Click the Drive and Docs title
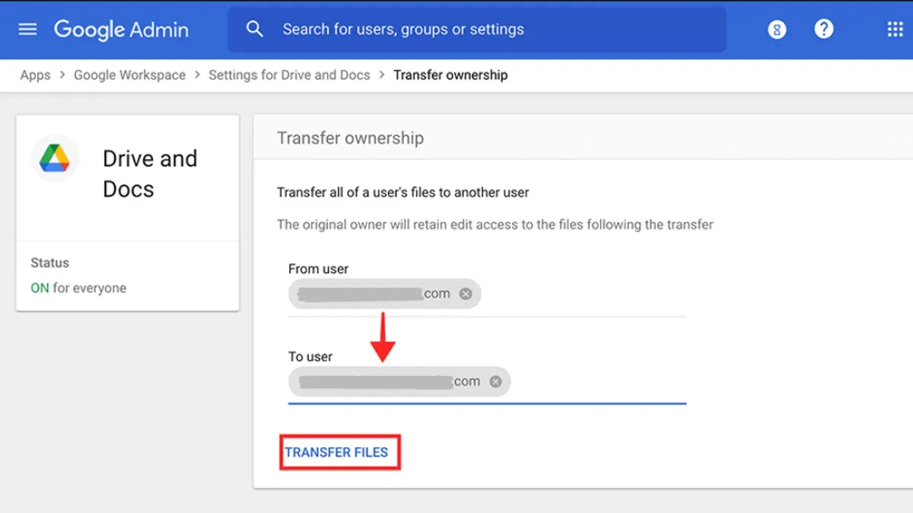This screenshot has height=513, width=913. [x=150, y=174]
